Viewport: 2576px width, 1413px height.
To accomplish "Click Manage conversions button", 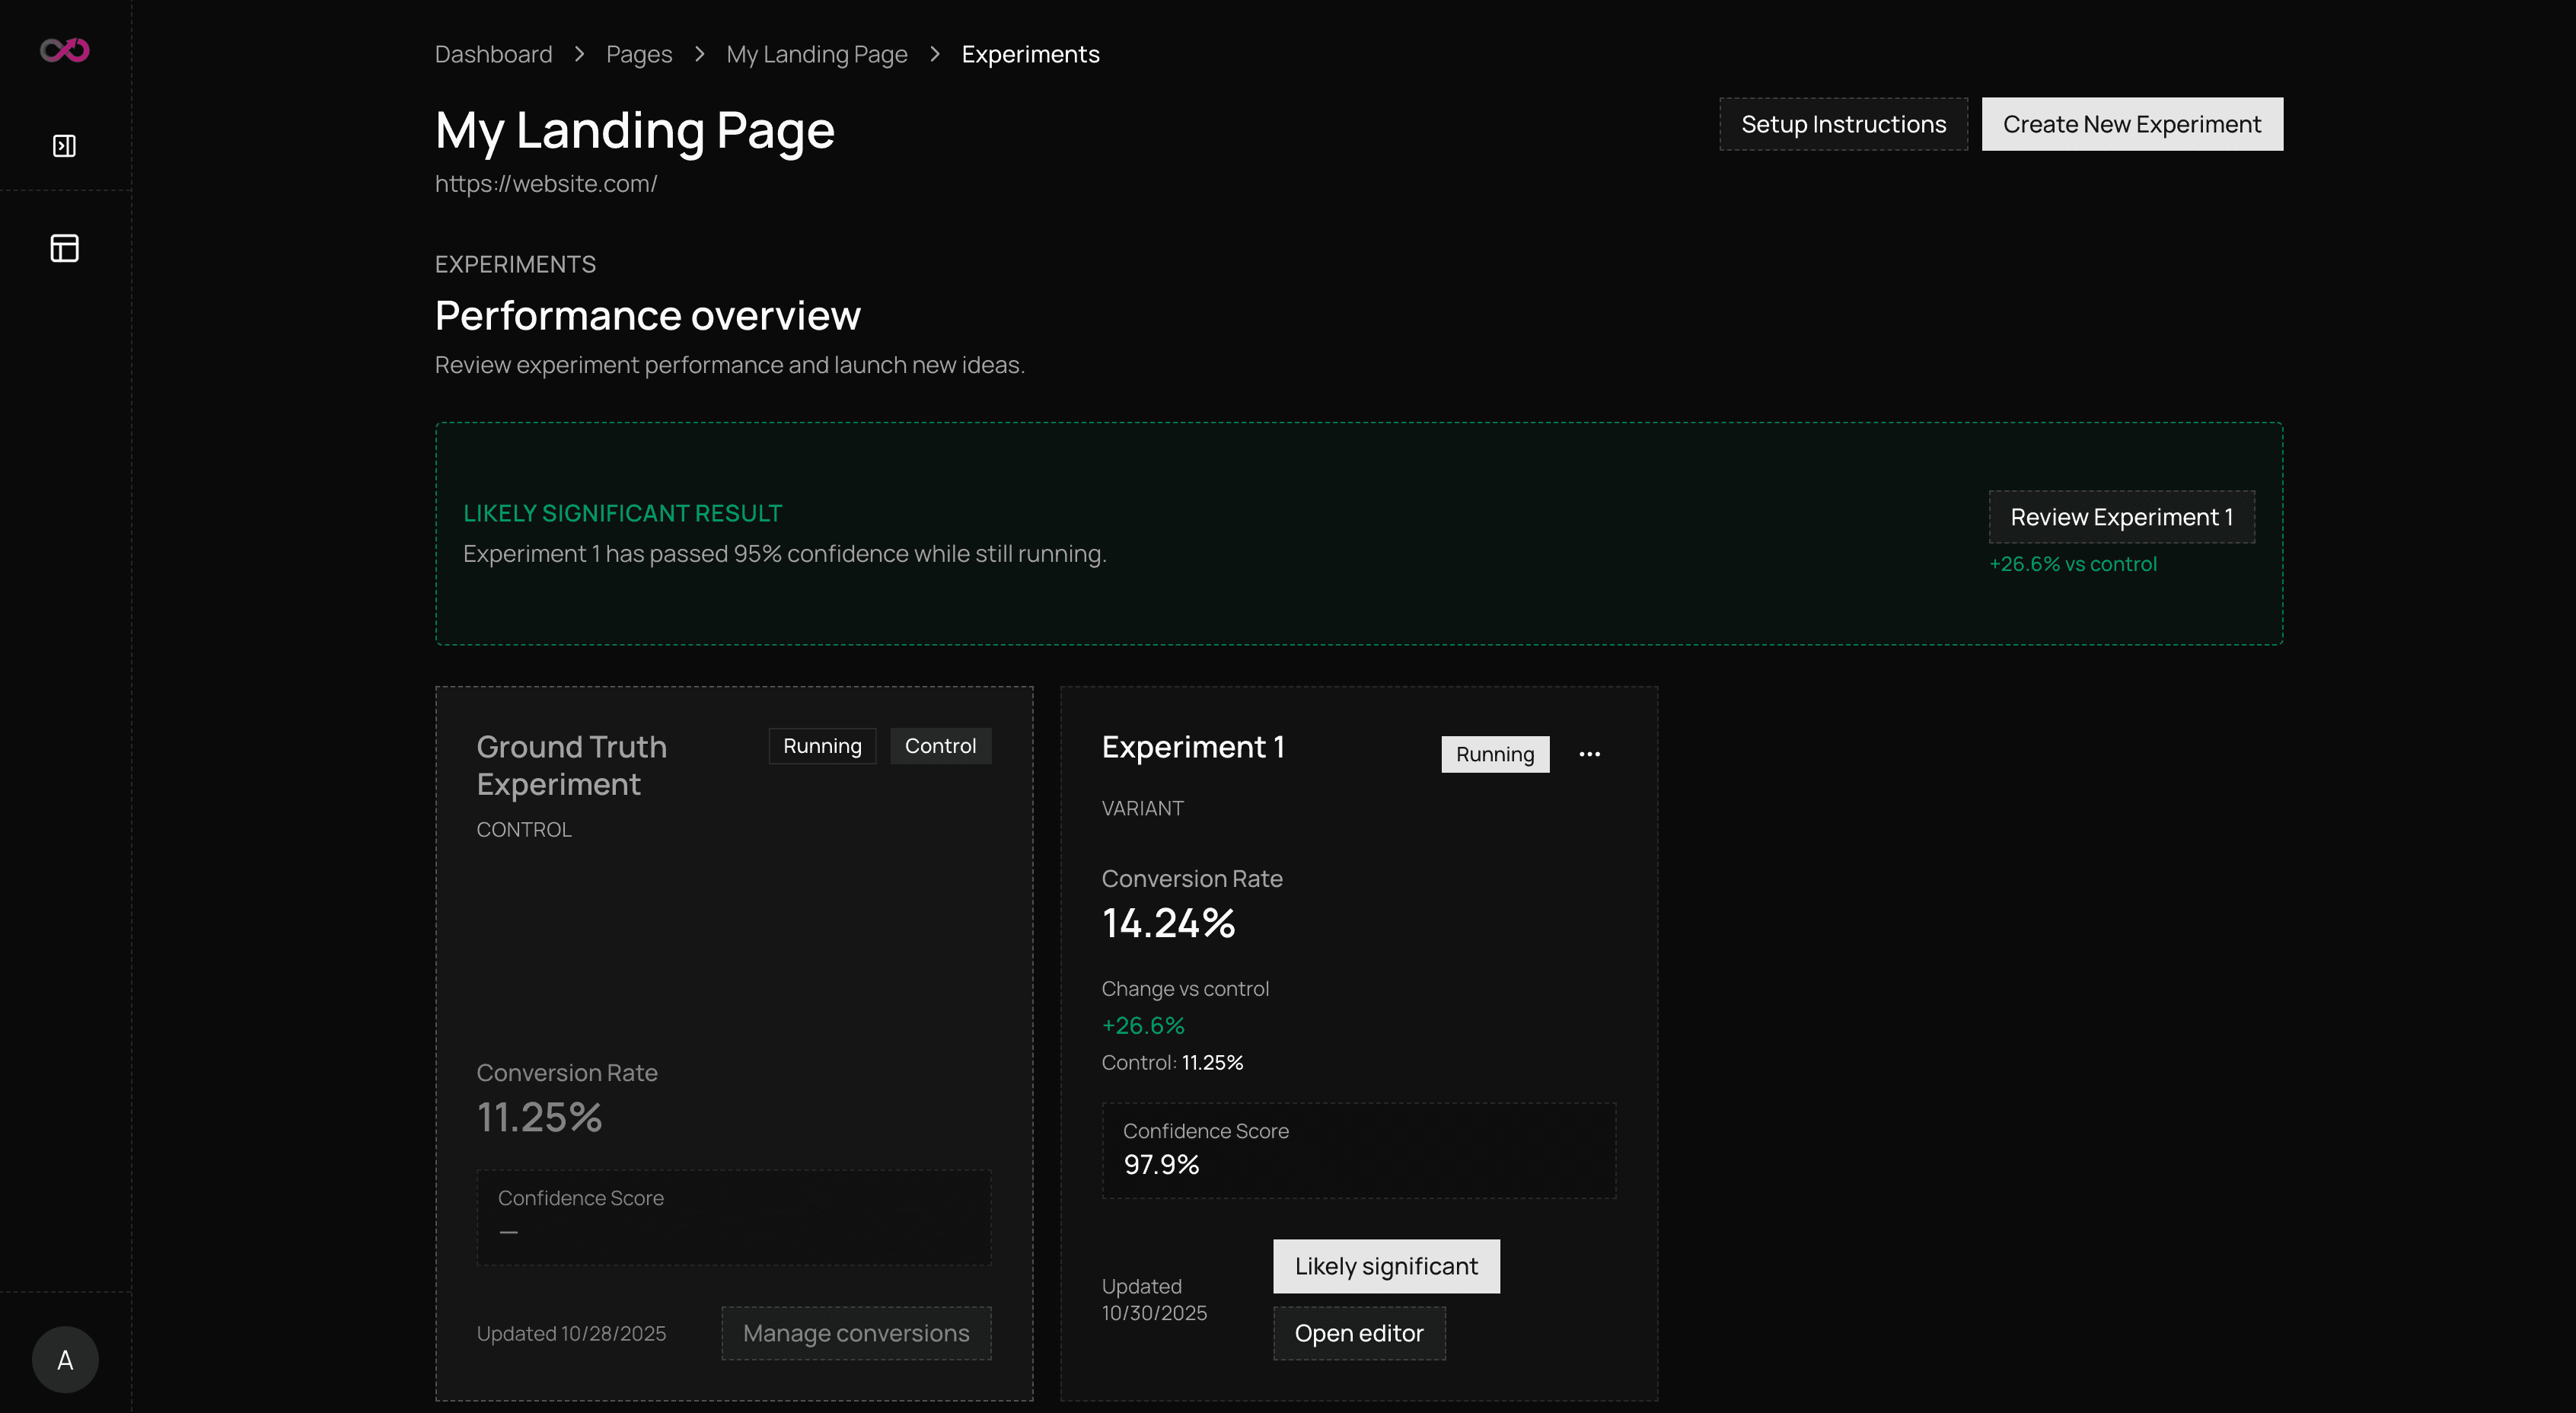I will click(855, 1333).
